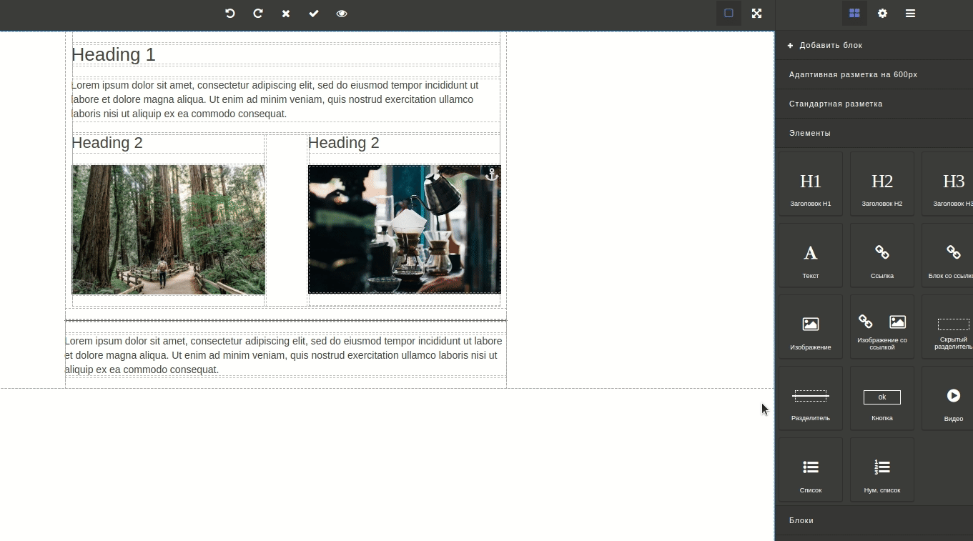Viewport: 973px width, 541px height.
Task: Select the forest path image
Action: tap(169, 229)
